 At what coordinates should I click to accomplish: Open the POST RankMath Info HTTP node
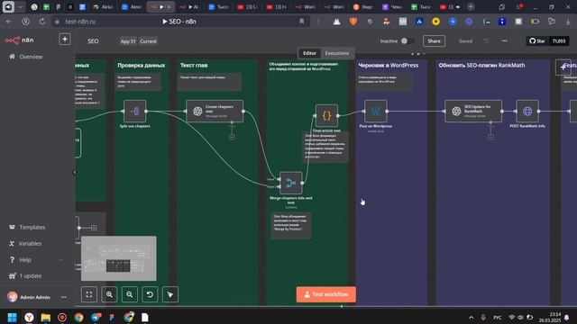(x=527, y=111)
